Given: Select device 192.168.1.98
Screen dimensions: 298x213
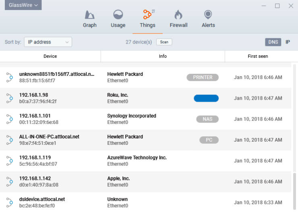Looking at the screenshot, I should (x=33, y=95).
